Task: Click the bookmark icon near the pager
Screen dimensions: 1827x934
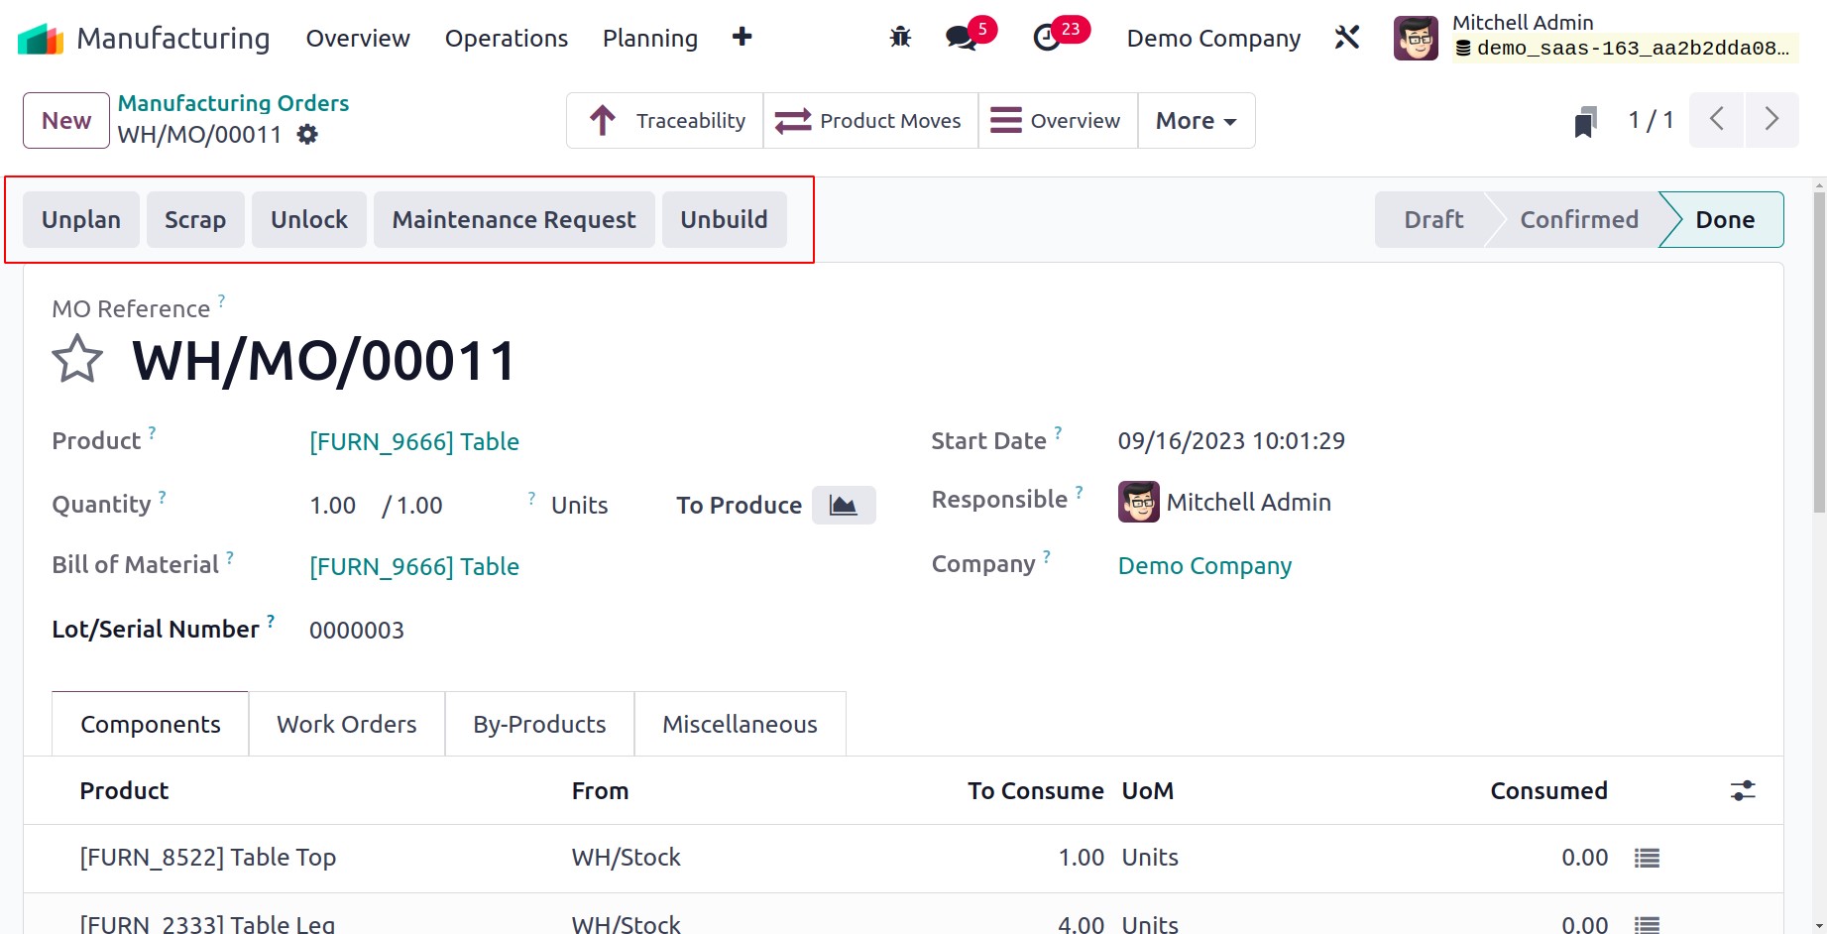Action: (1585, 121)
